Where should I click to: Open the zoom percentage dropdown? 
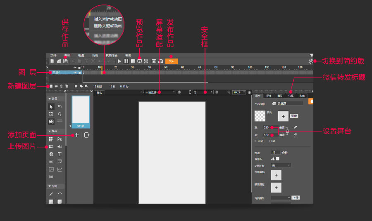(239, 92)
